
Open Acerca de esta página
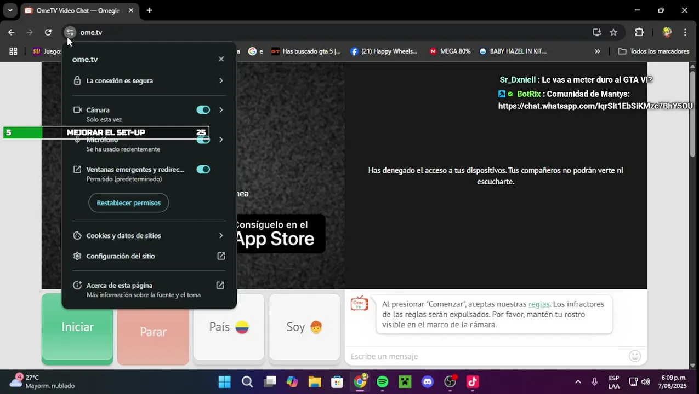(x=149, y=289)
